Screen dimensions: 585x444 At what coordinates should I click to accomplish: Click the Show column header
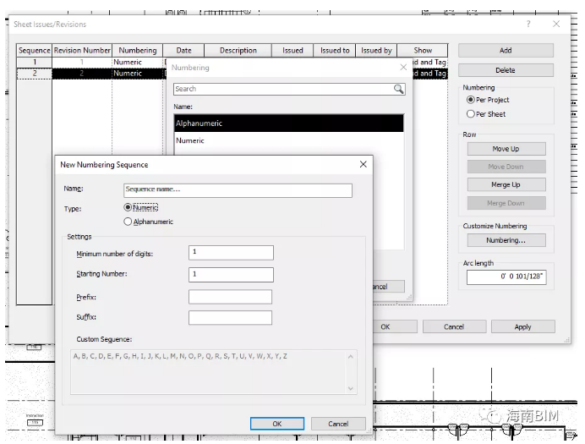point(423,51)
